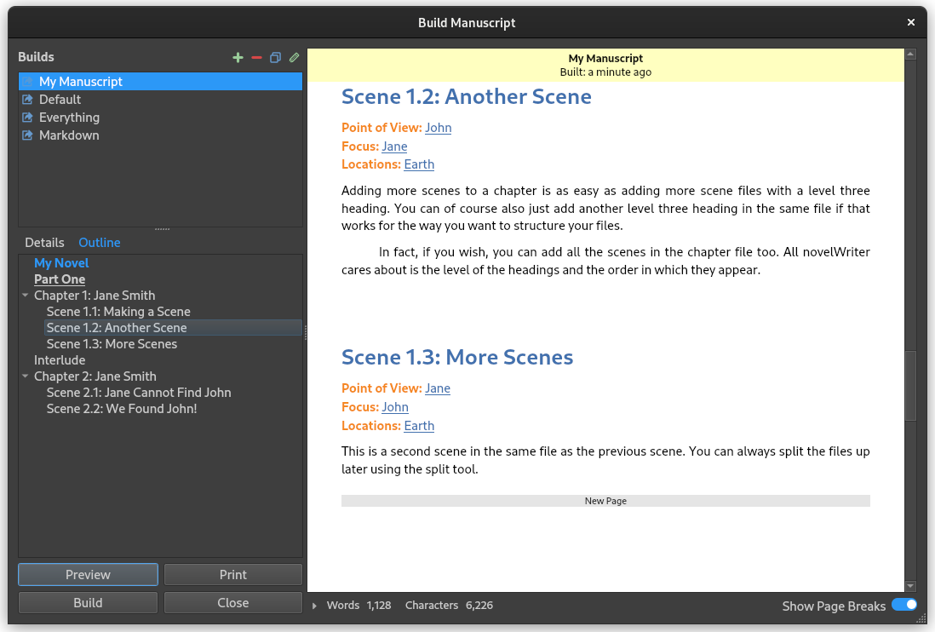Select the Everything build
Screen dimensions: 935x632
[160, 118]
